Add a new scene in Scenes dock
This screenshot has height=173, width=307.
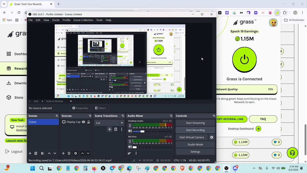(30, 153)
